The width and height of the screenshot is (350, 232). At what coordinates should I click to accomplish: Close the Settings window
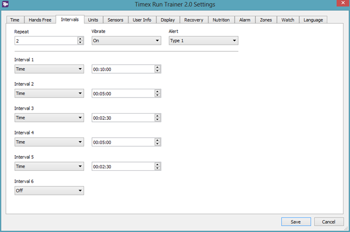click(x=343, y=3)
